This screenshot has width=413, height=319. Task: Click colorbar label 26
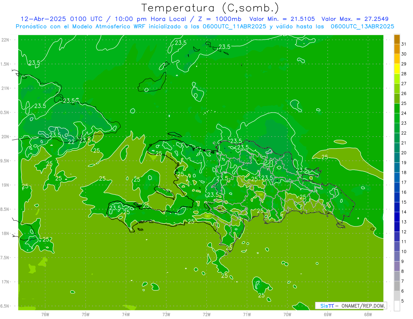[404, 94]
